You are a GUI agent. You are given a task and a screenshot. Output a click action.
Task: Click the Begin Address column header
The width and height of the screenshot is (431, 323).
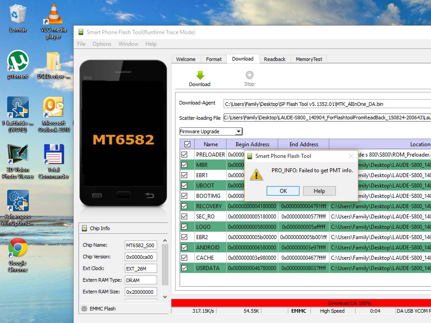252,144
